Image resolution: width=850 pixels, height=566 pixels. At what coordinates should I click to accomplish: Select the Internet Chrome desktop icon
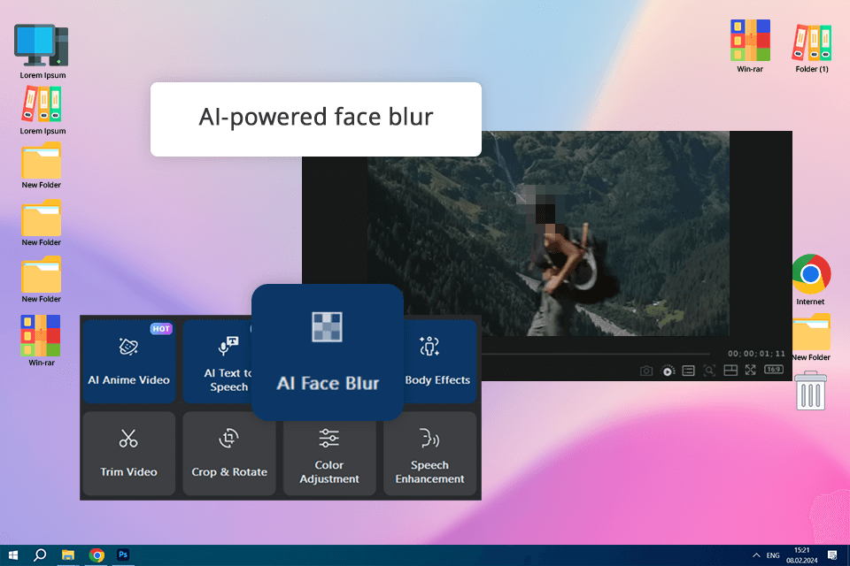click(810, 280)
